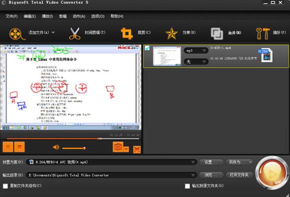Click the Settings button next to profile
The width and height of the screenshot is (290, 197).
211,162
